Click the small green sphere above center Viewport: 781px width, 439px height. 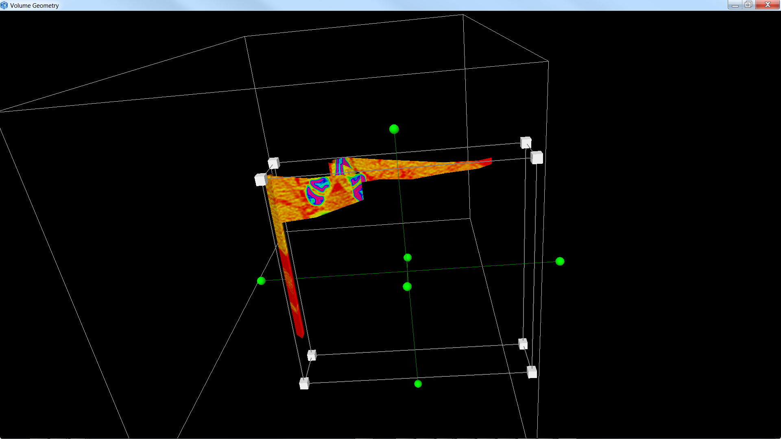click(407, 258)
